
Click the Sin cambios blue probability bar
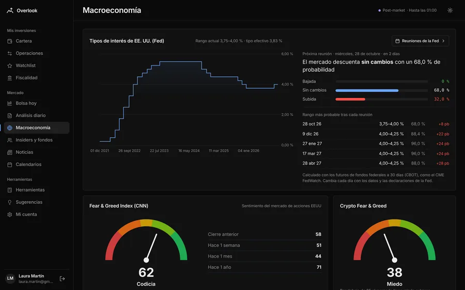(367, 91)
